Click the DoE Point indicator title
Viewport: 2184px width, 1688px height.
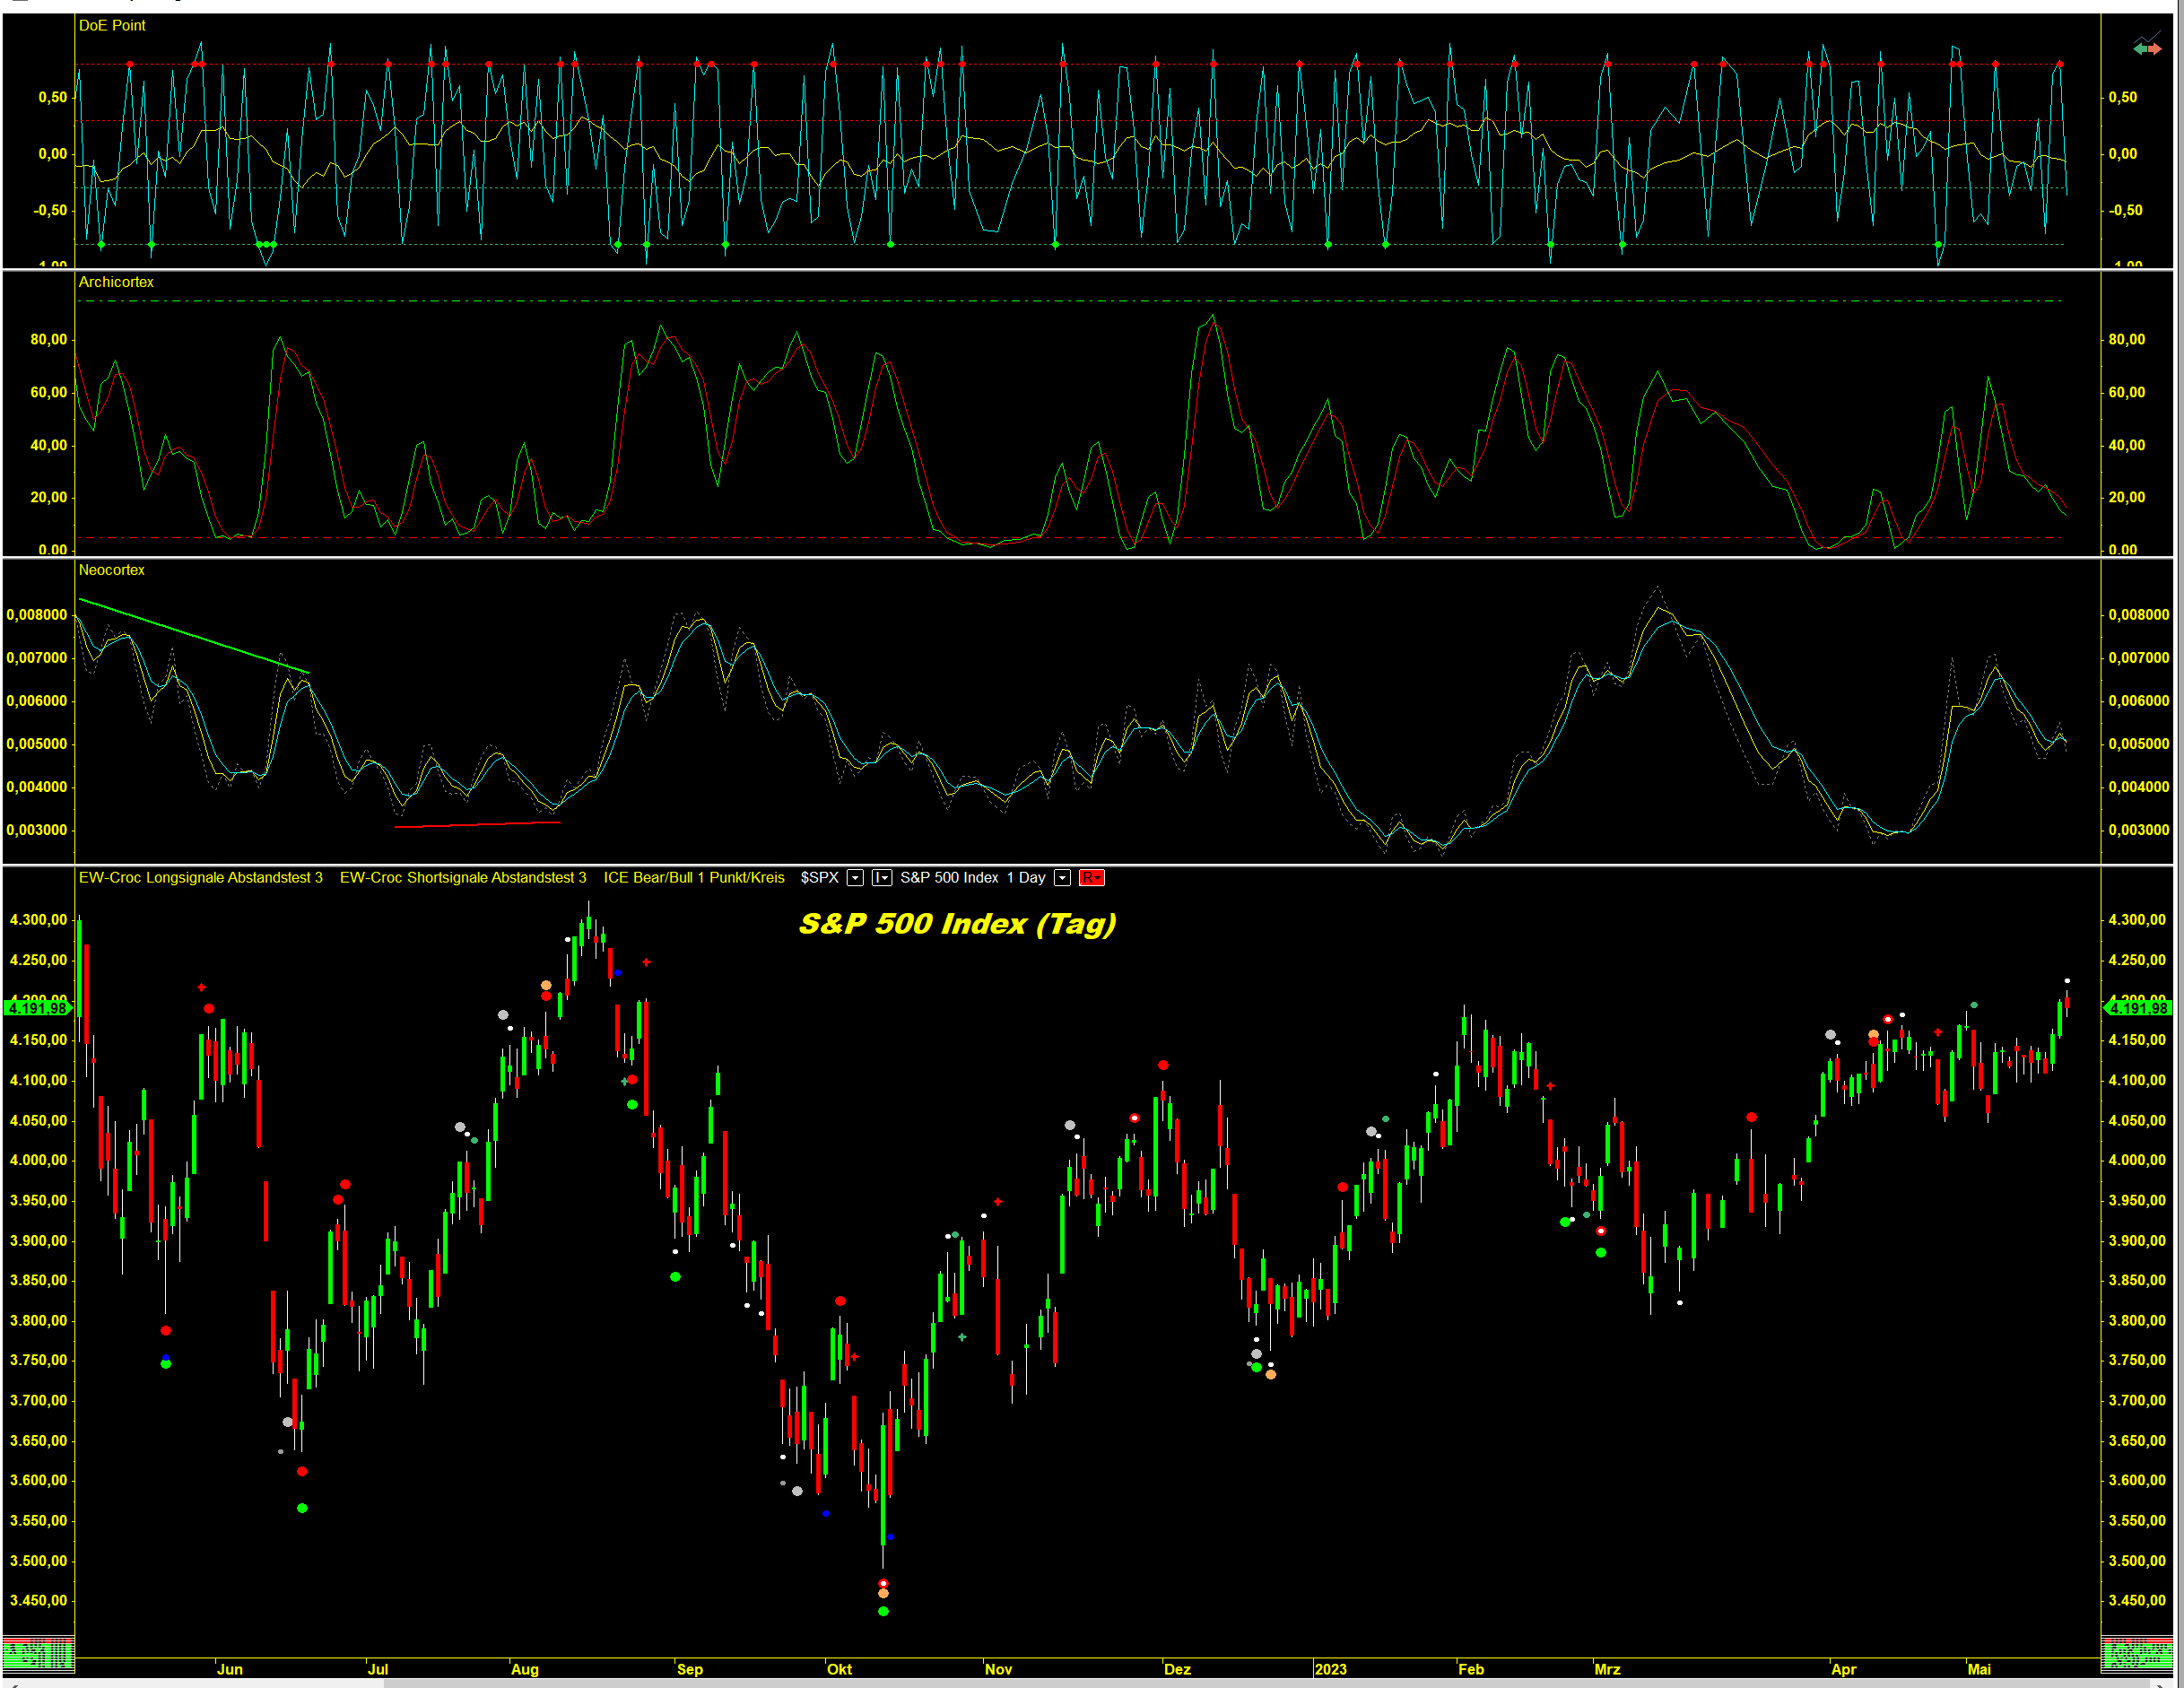click(x=112, y=25)
